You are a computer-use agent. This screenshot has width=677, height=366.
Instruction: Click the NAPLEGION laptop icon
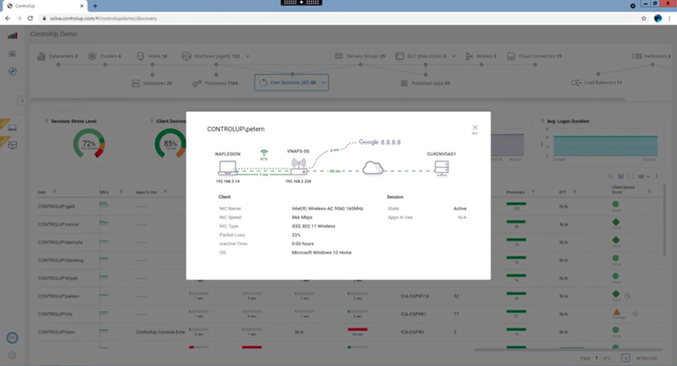pos(227,168)
